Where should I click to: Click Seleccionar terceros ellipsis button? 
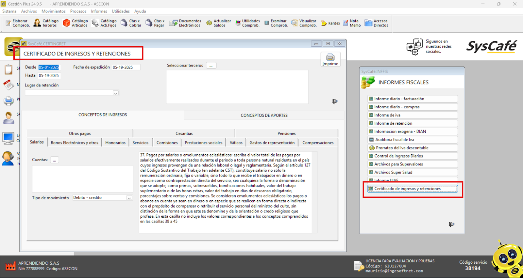point(211,66)
